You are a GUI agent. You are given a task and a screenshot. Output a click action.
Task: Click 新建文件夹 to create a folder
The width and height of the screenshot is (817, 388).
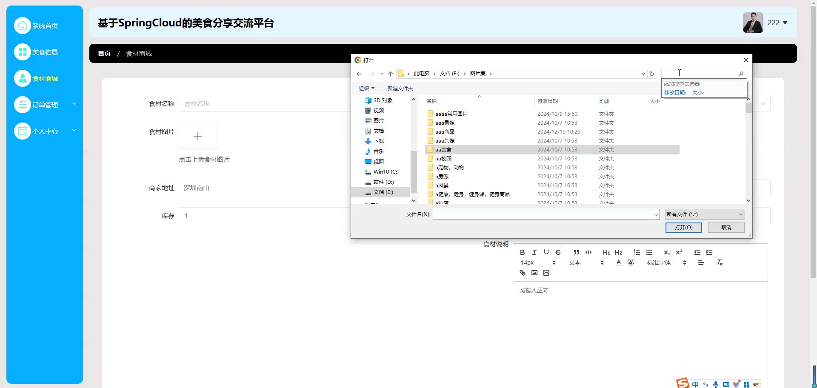400,88
